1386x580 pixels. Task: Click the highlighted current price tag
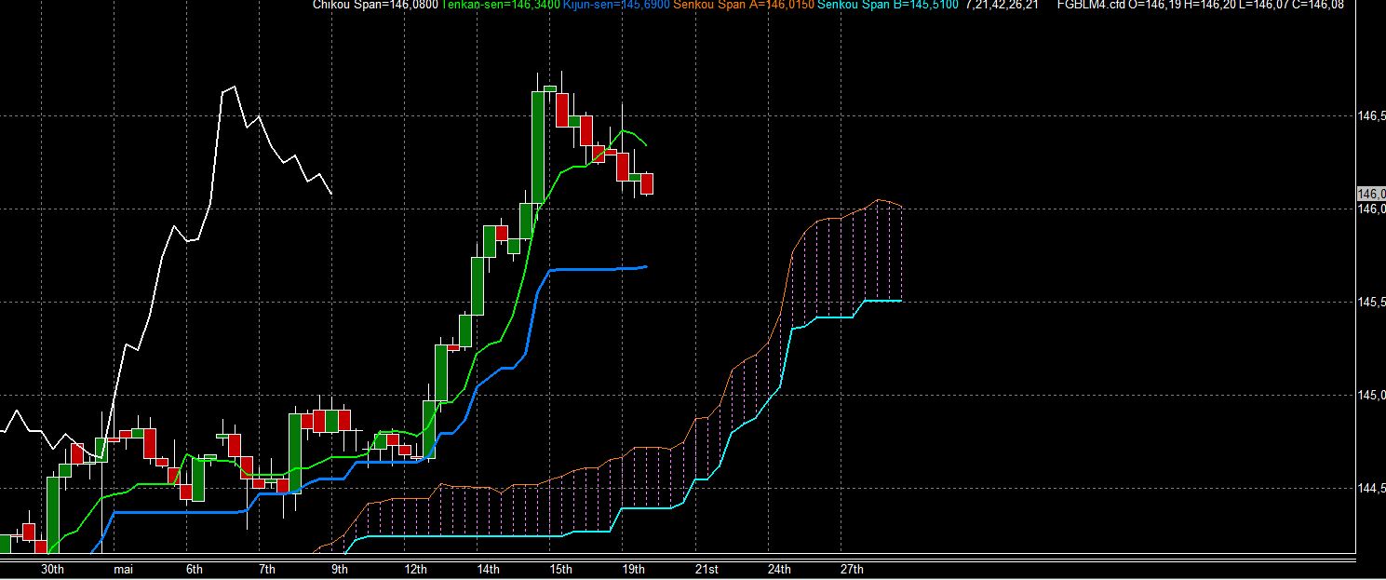click(1372, 194)
